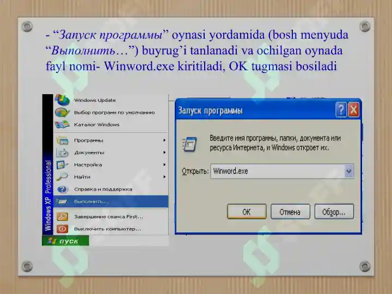Click the run dialog program icon
392x294 pixels.
[189, 144]
